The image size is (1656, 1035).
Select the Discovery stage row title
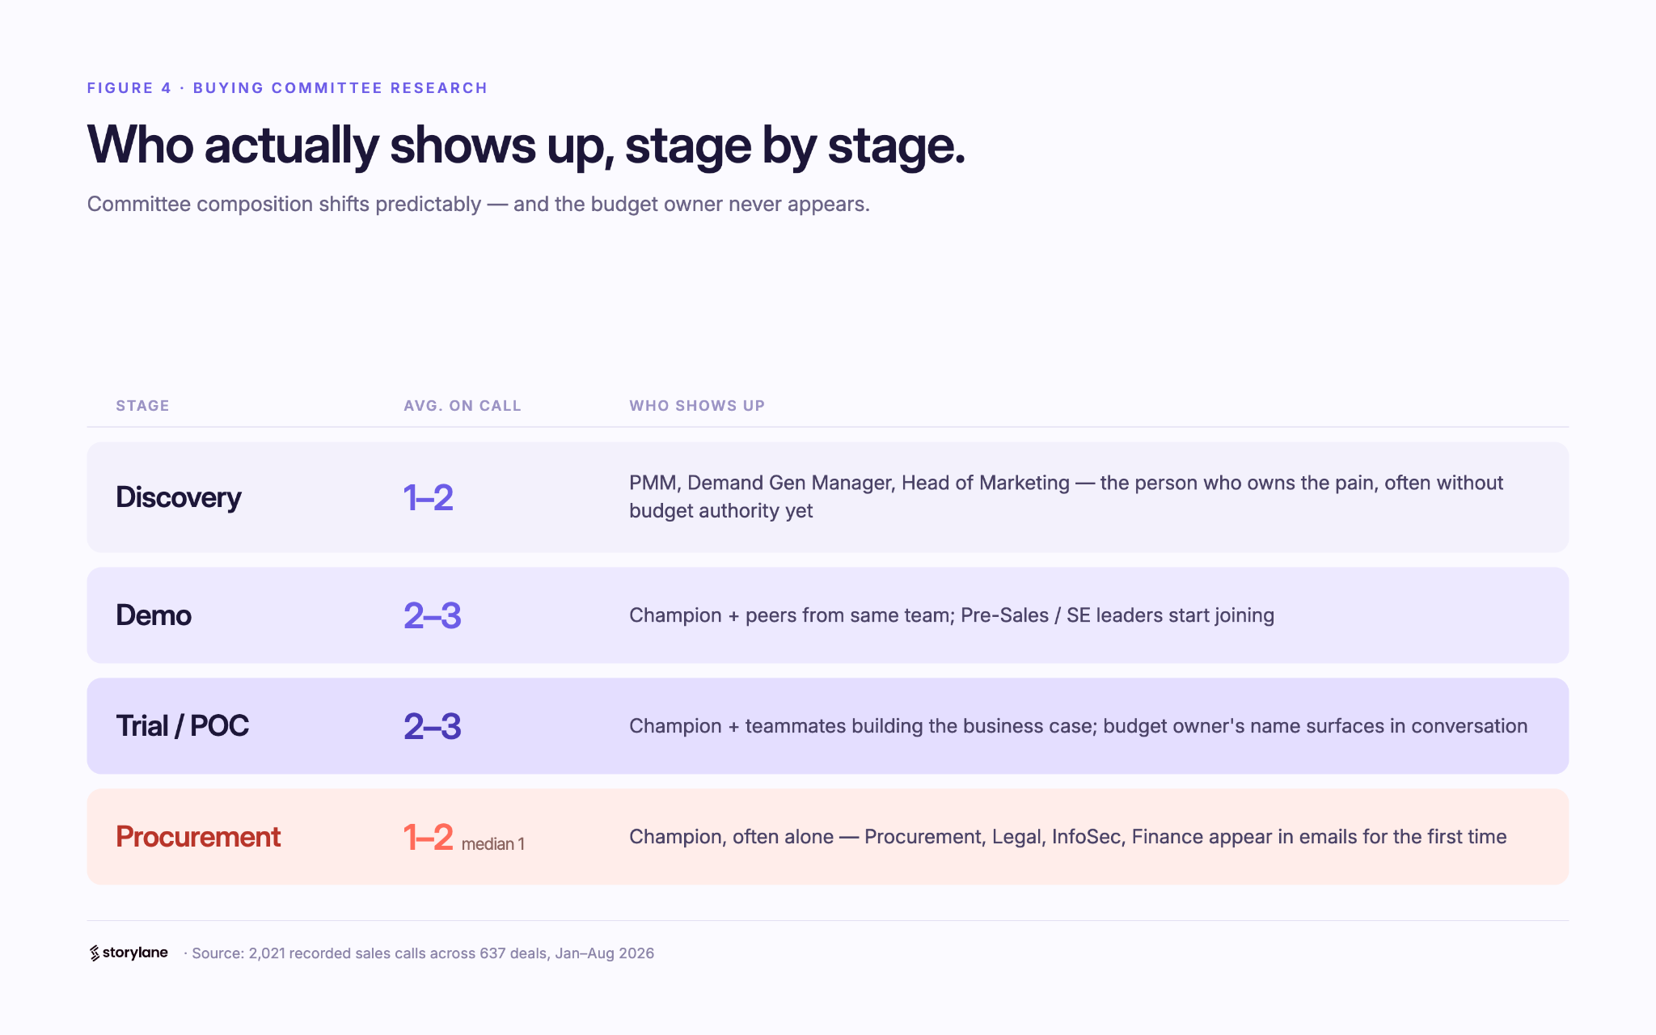(x=179, y=497)
